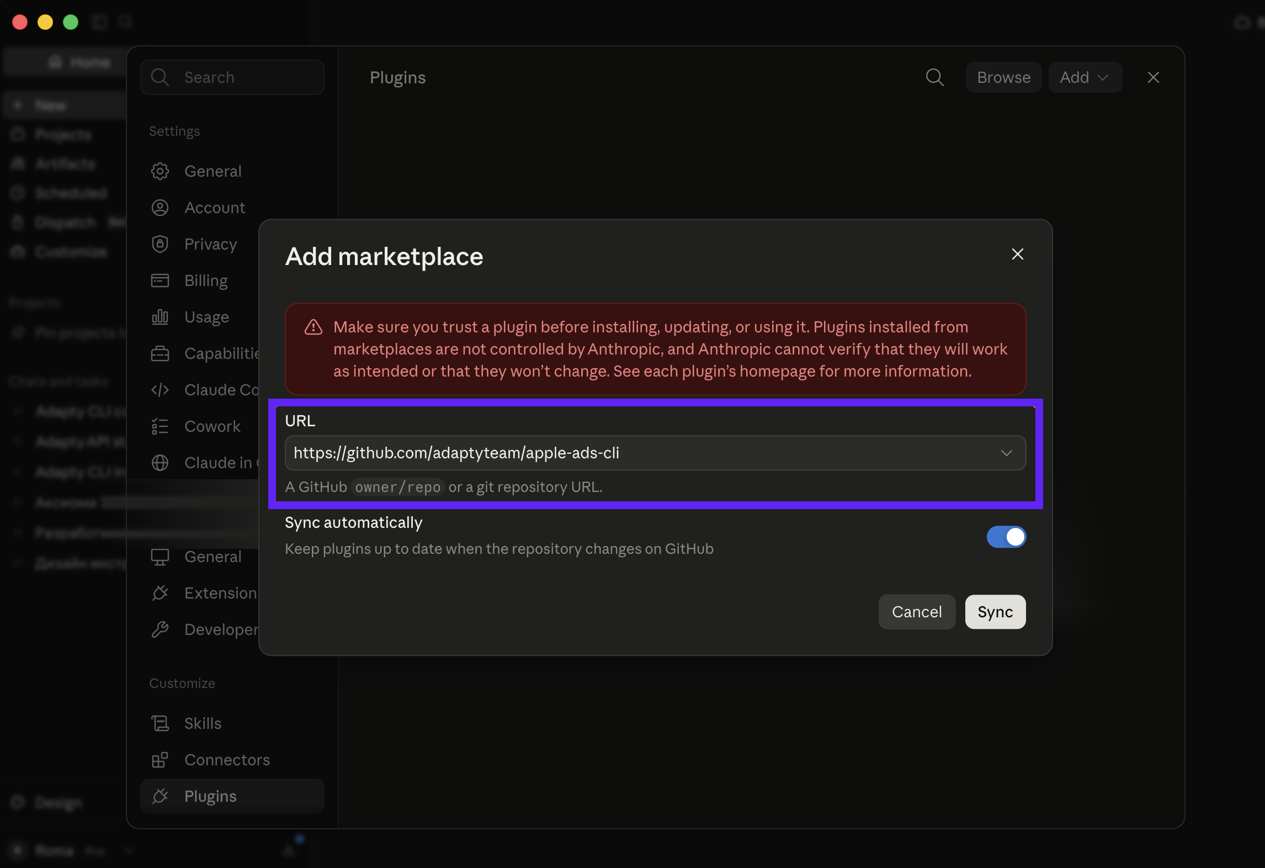Click the Developer wrench icon
Viewport: 1265px width, 868px height.
pos(160,629)
